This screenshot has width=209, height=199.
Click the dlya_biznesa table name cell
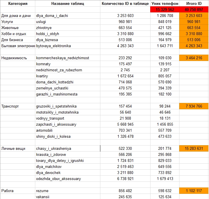click(68, 40)
